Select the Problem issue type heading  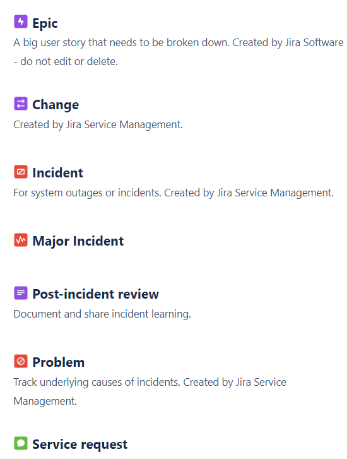pyautogui.click(x=59, y=362)
